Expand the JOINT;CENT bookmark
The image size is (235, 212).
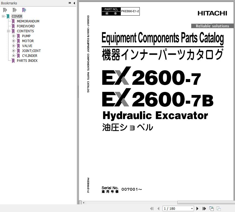13,51
